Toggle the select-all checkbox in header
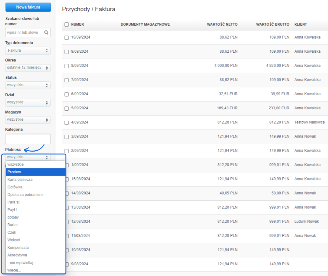328x276 pixels. pyautogui.click(x=67, y=25)
